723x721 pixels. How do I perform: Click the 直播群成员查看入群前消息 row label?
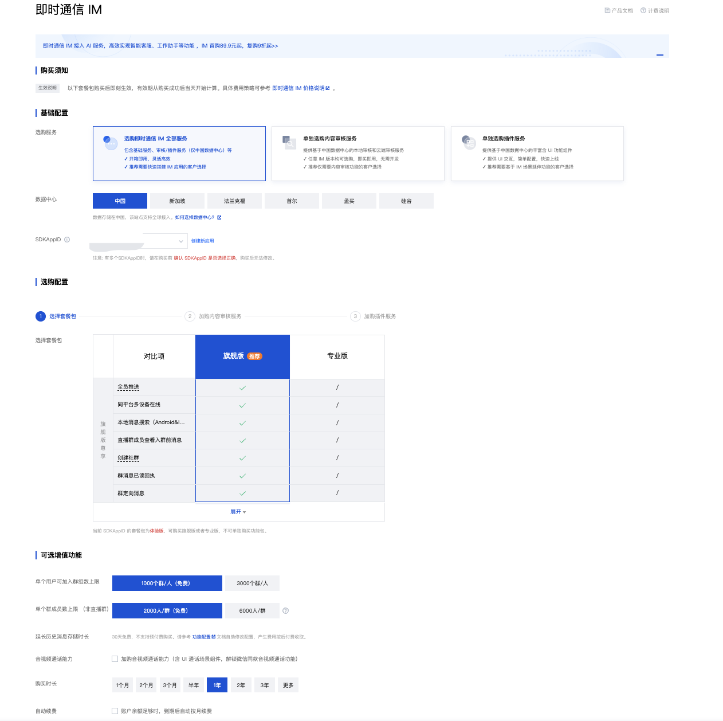150,440
